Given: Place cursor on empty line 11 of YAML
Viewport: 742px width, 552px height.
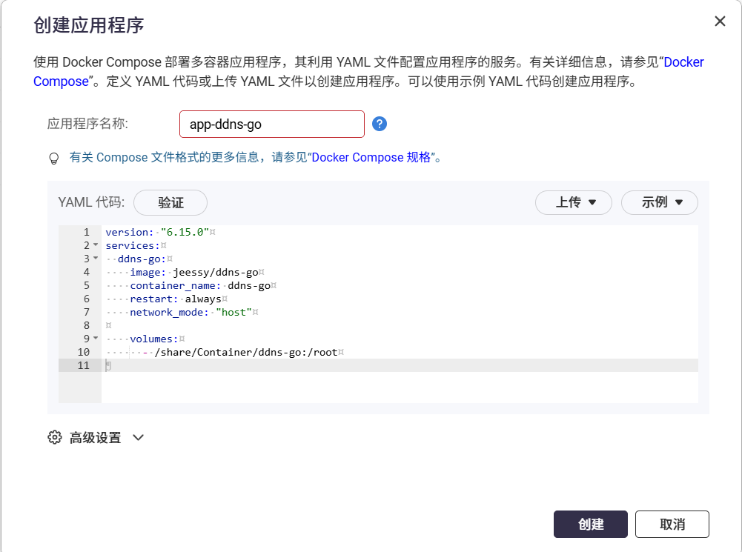Looking at the screenshot, I should point(297,365).
